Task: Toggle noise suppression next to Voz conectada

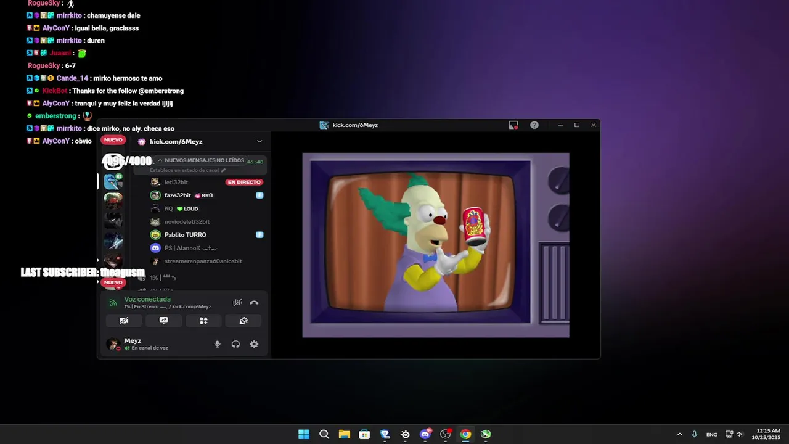Action: [237, 303]
